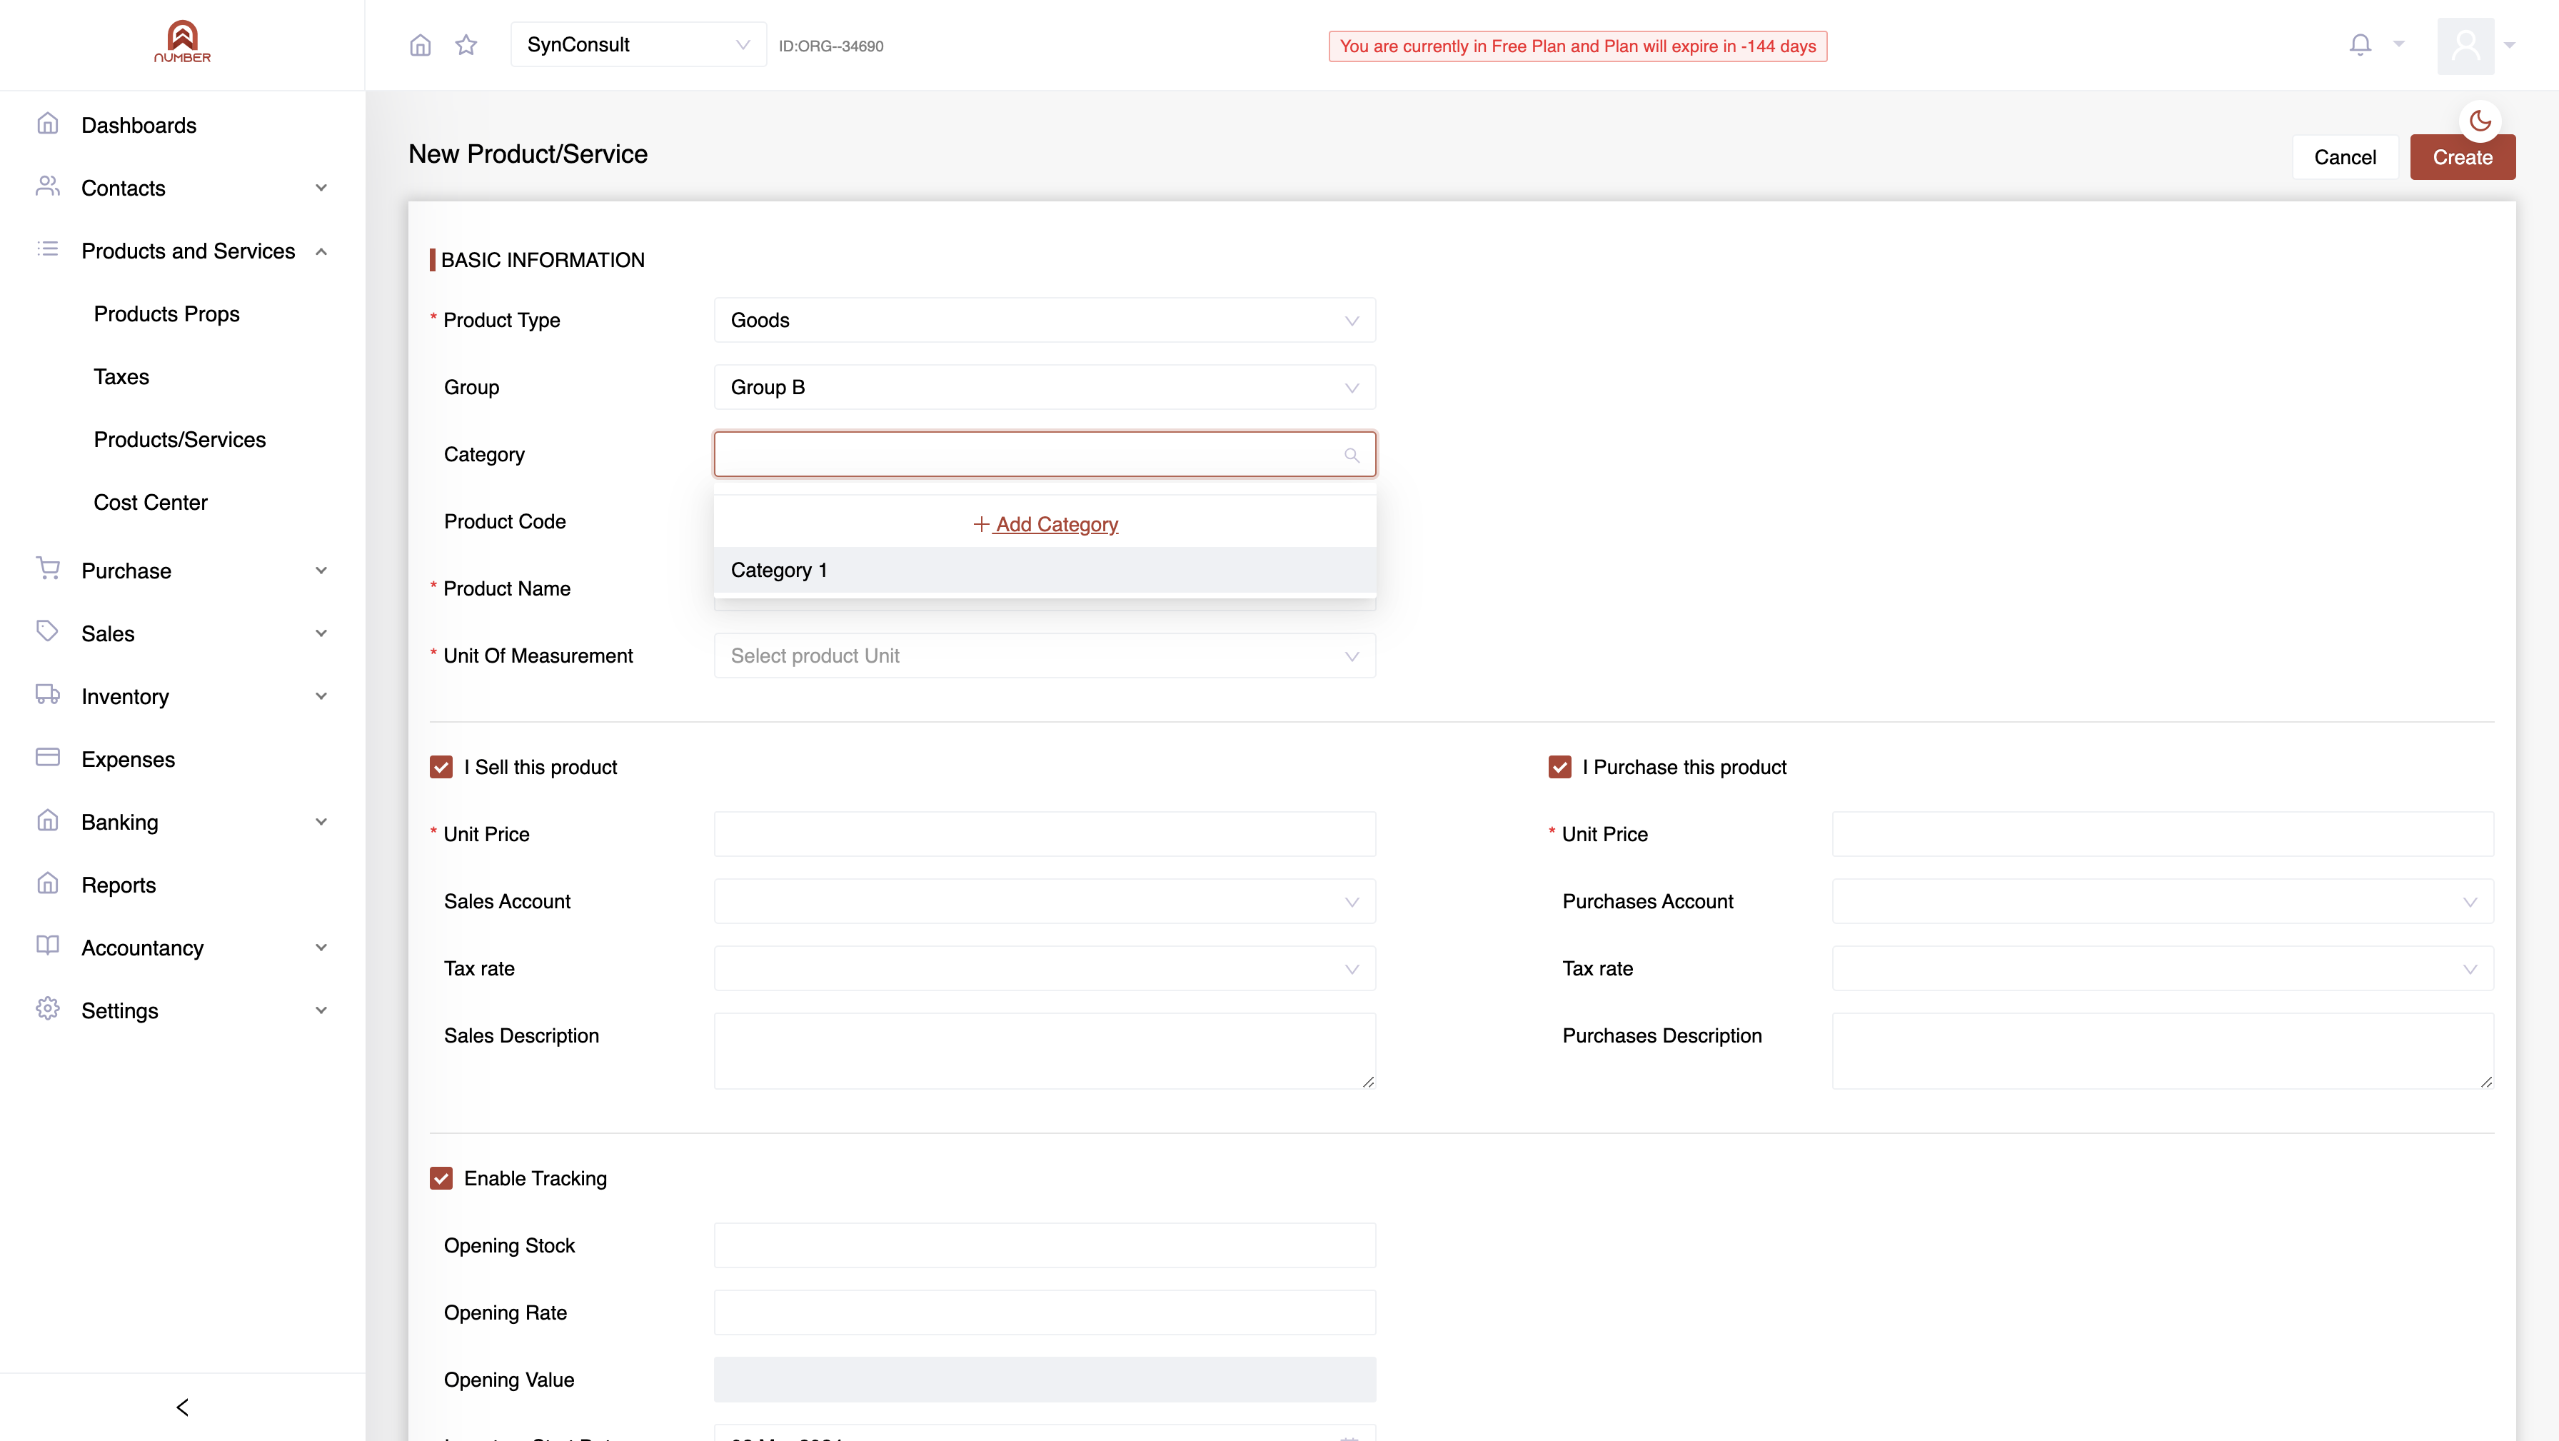
Task: Click the Expenses card icon
Action: click(48, 757)
